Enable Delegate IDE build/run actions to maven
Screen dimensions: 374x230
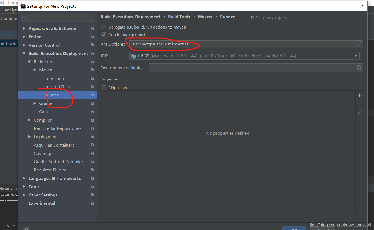104,27
